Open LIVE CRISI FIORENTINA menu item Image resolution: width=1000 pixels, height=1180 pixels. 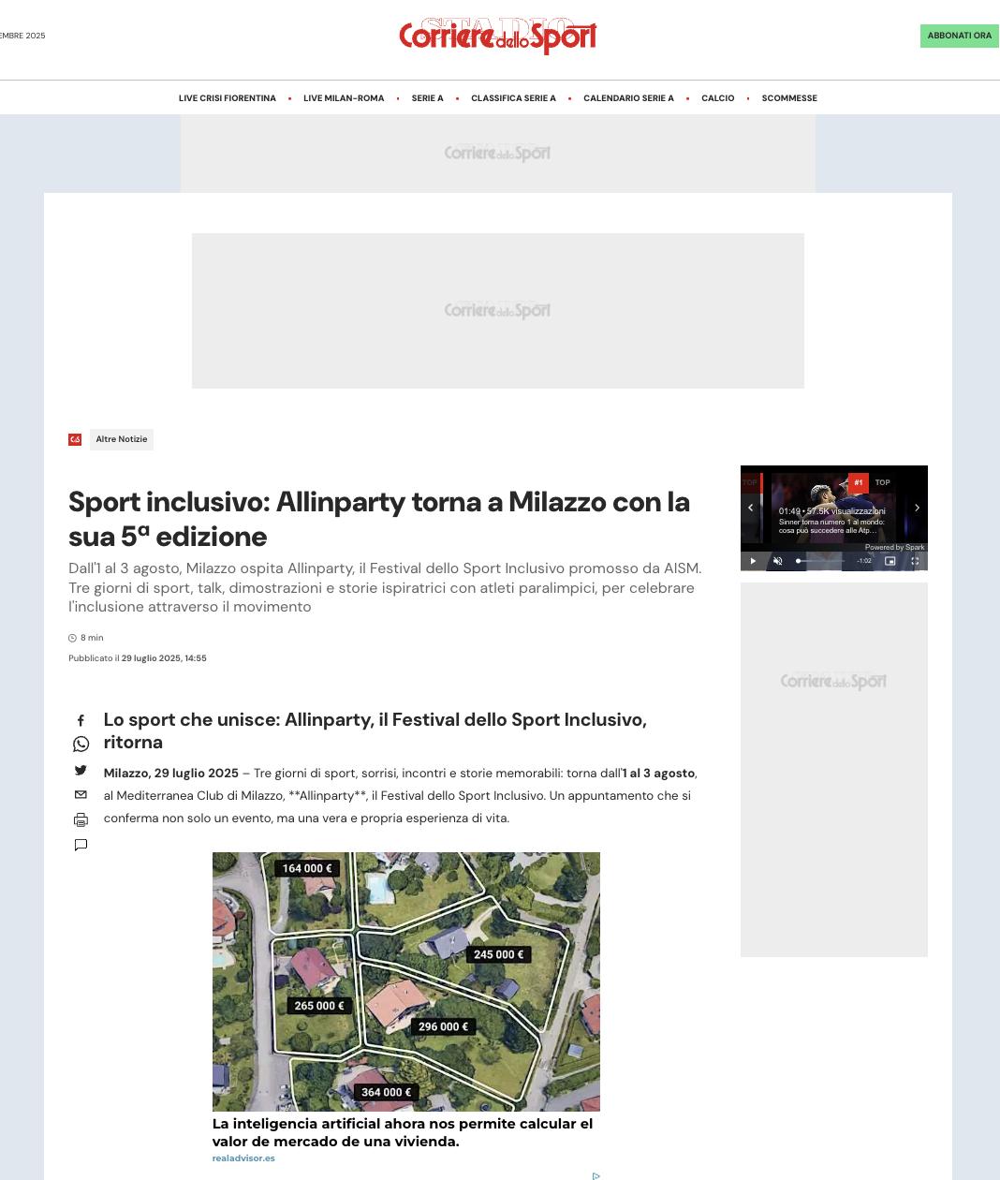point(228,98)
